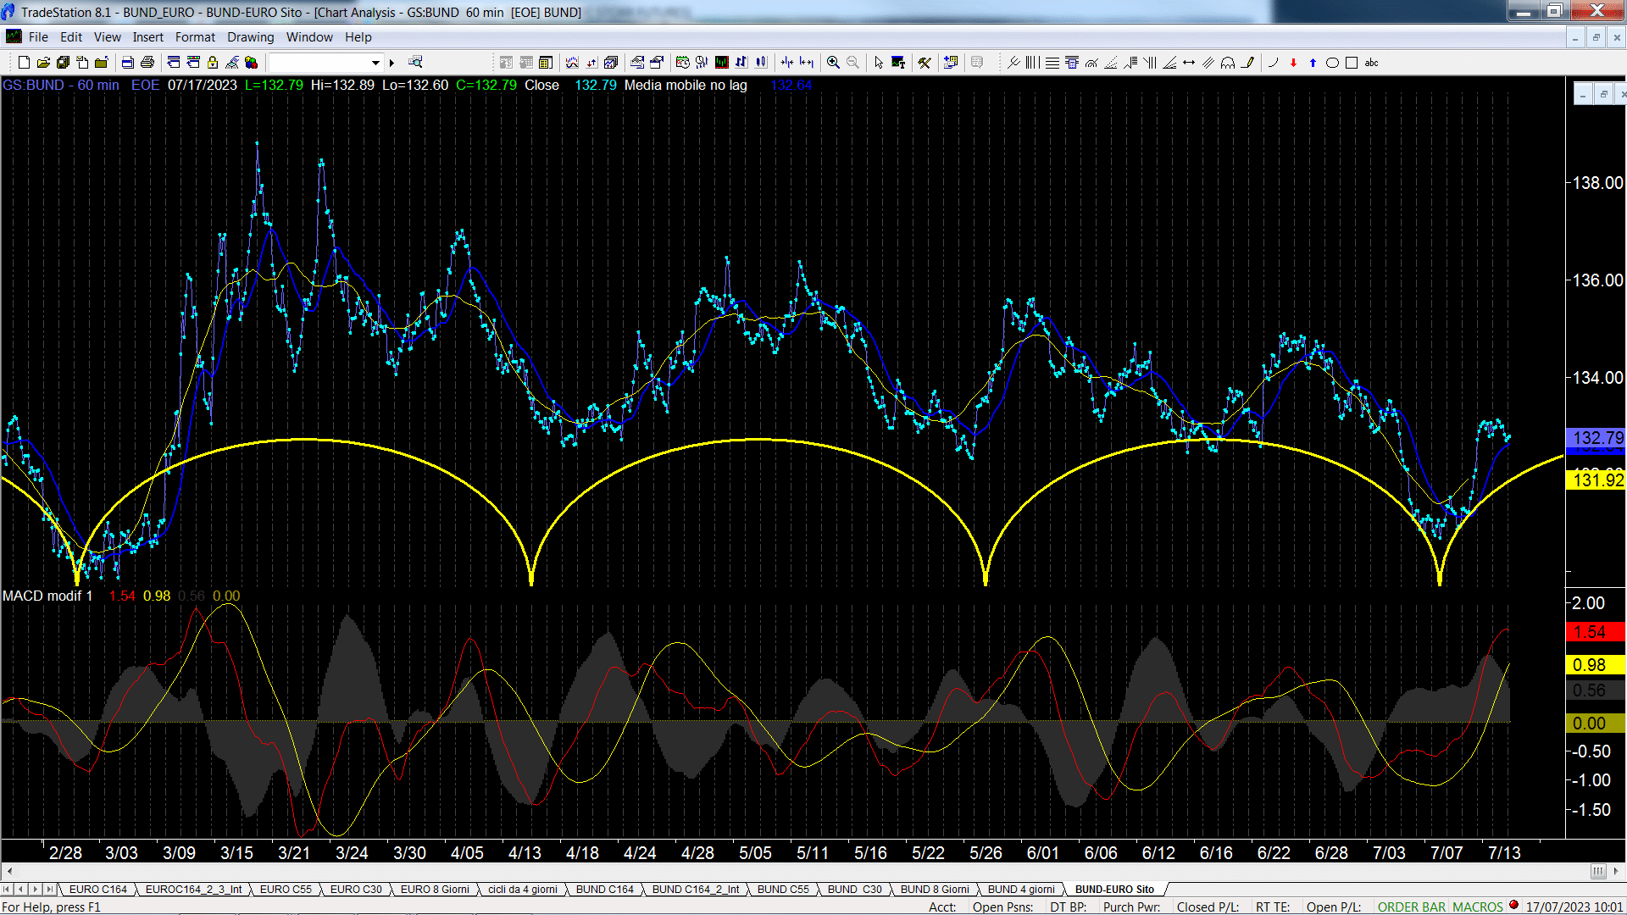Open the Drawing menu
This screenshot has height=915, width=1627.
click(251, 36)
